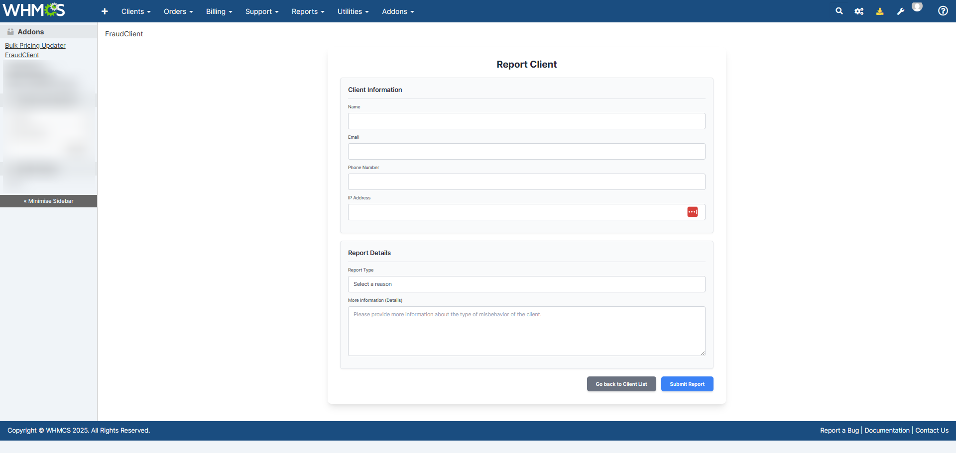Screen dimensions: 956x453
Task: Open the Utilities menu
Action: [x=353, y=11]
